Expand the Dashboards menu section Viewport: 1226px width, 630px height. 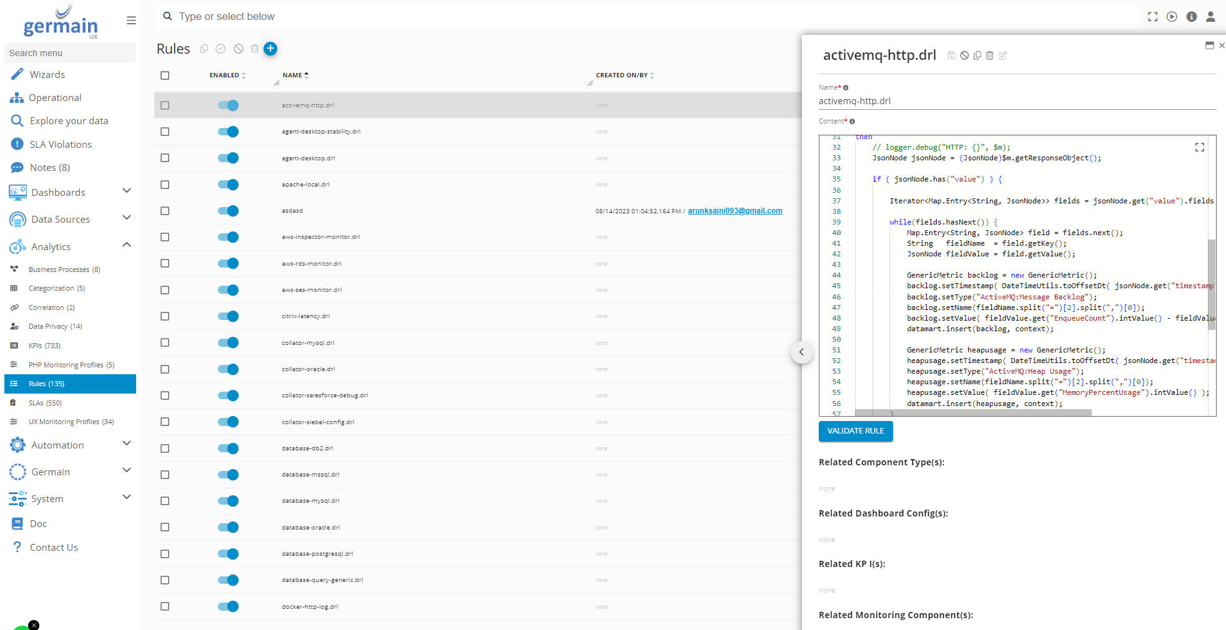click(127, 191)
